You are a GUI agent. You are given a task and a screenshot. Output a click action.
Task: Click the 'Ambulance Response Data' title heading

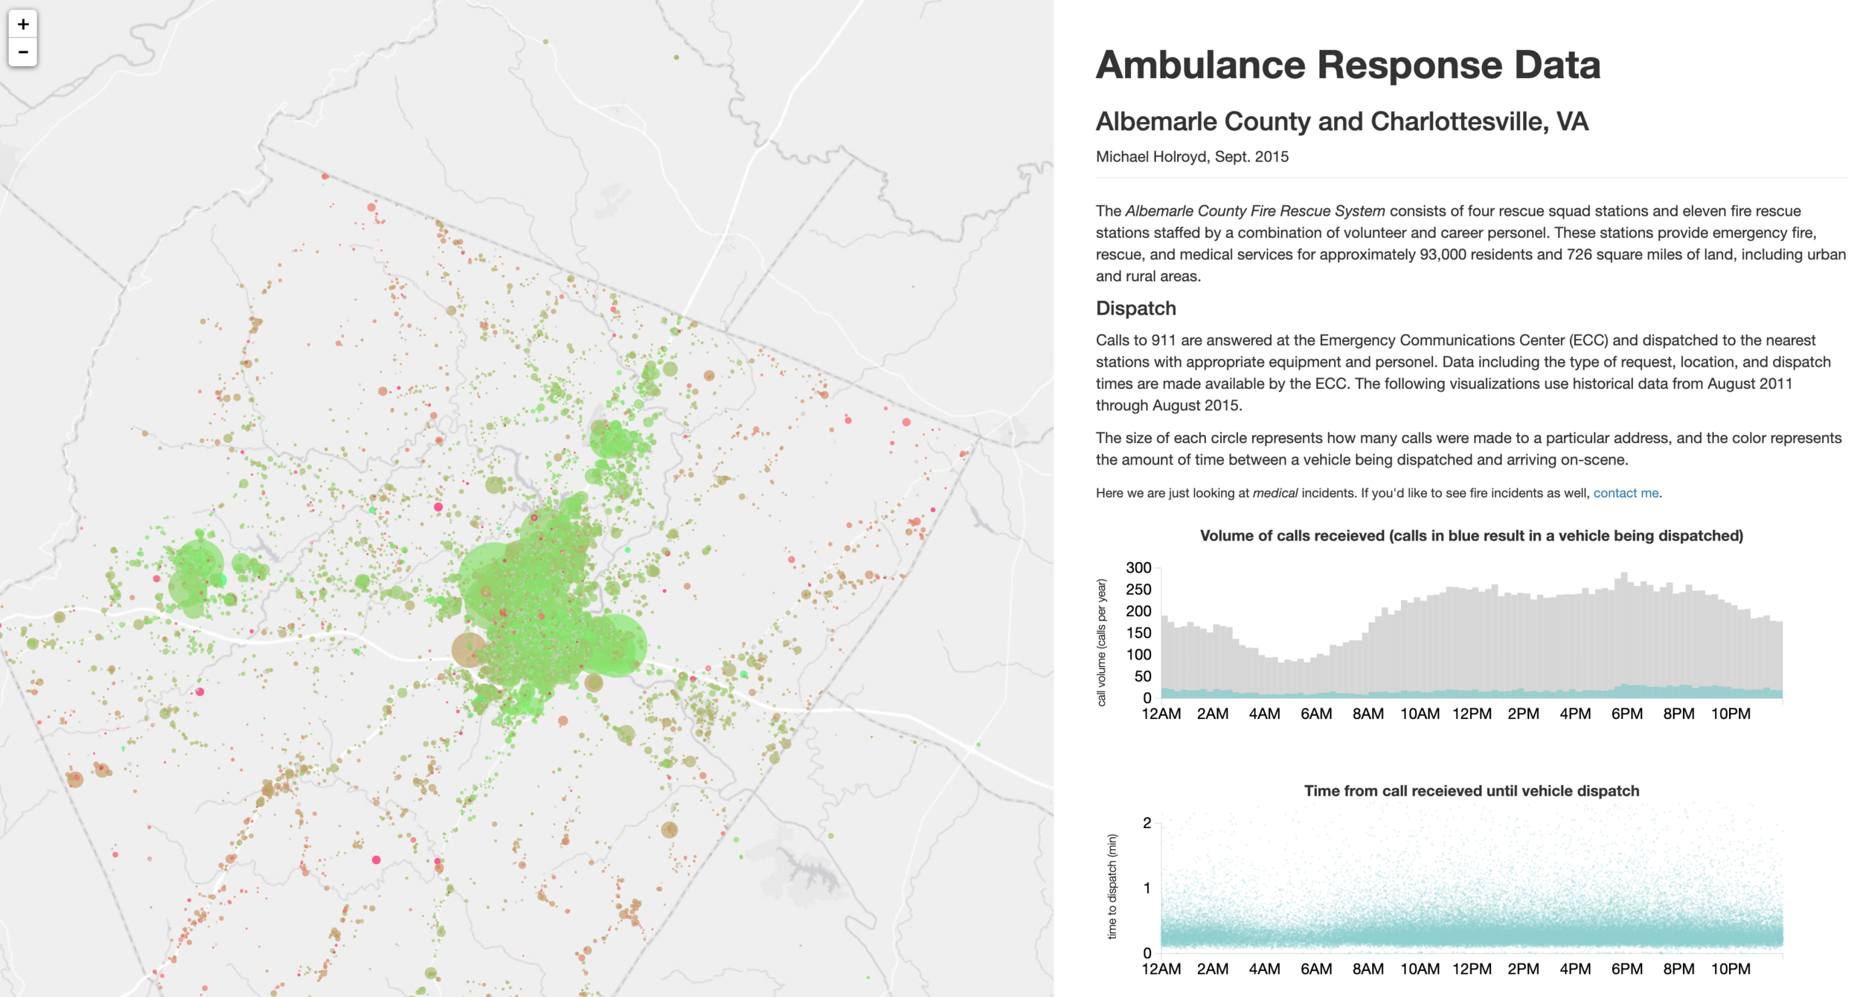click(1347, 65)
